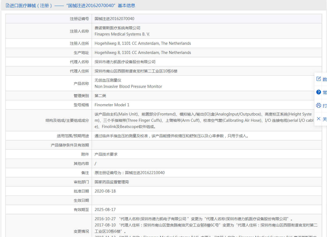Click the slash value in the 其他内容 row
Image resolution: width=327 pixels, height=237 pixels.
pos(95,164)
